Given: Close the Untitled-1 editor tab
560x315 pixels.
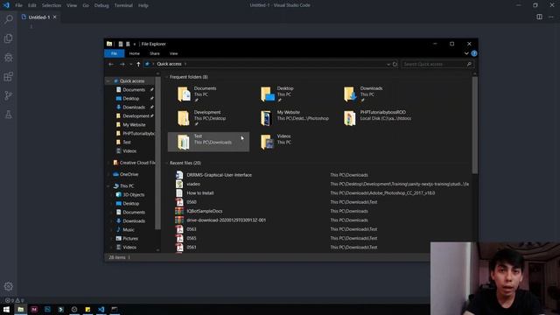Looking at the screenshot, I should (54, 17).
